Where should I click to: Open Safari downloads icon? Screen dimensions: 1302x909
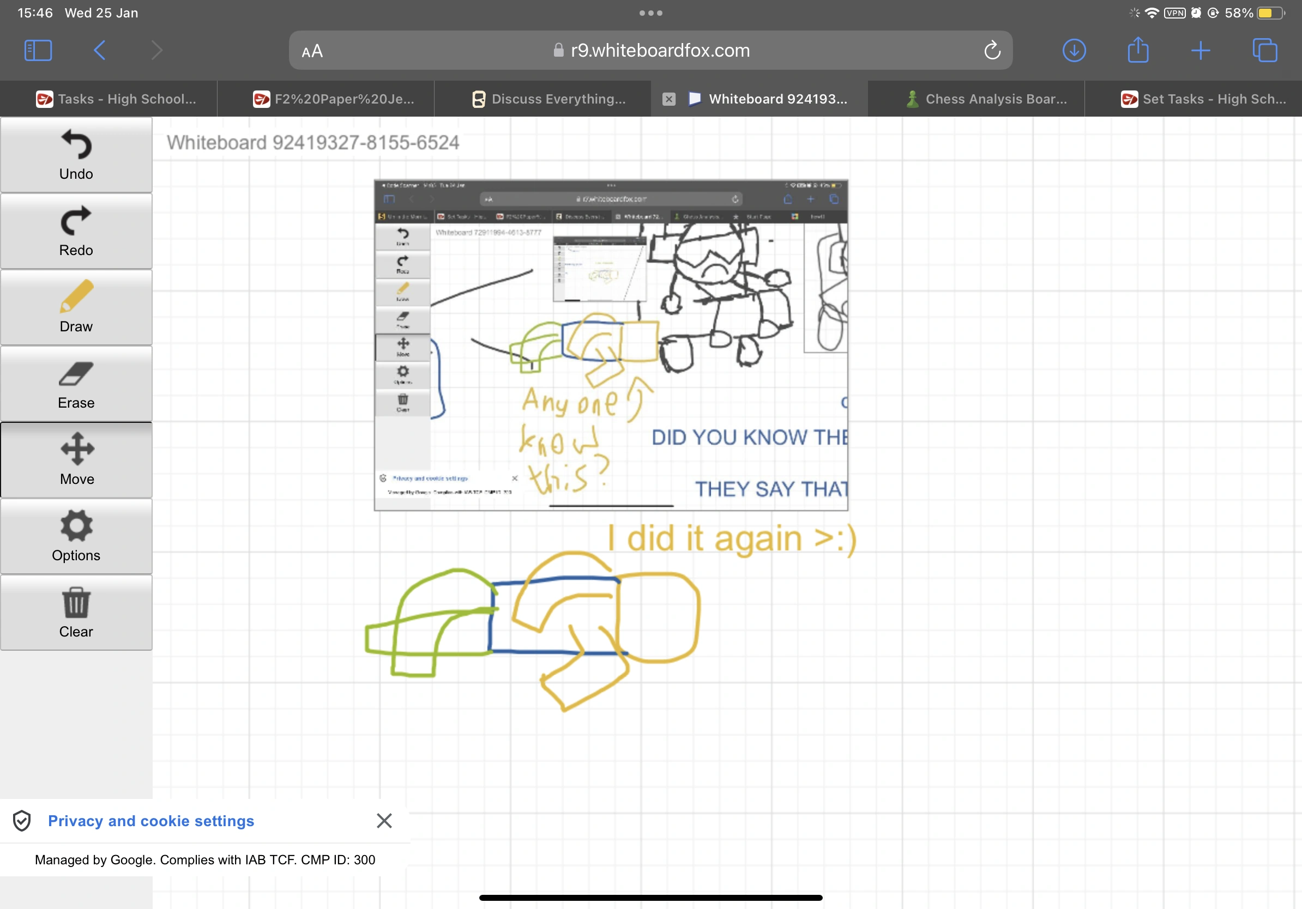tap(1074, 51)
